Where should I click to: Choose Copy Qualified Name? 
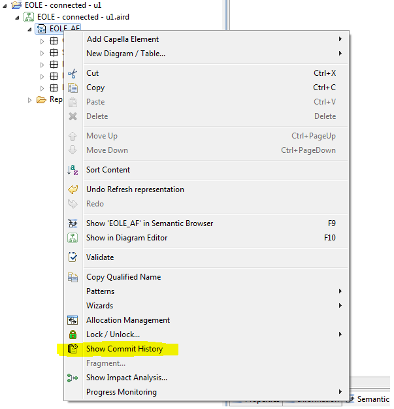pos(123,277)
